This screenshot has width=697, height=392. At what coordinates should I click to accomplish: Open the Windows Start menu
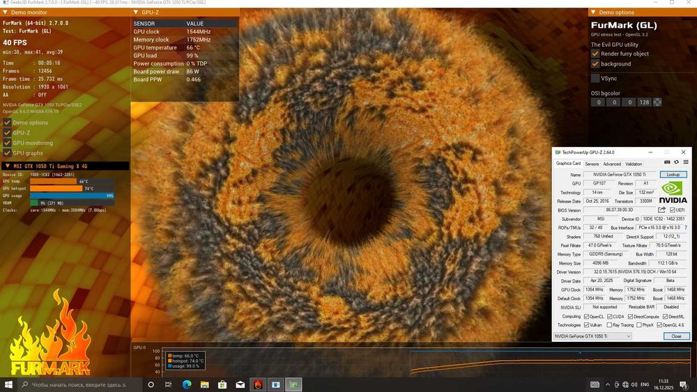8,384
